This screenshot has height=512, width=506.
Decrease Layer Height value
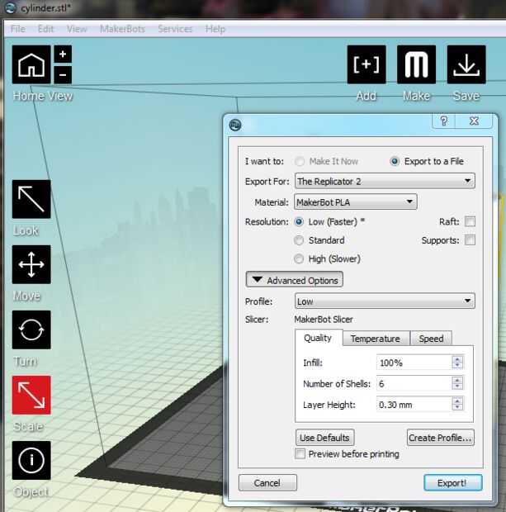pyautogui.click(x=457, y=407)
